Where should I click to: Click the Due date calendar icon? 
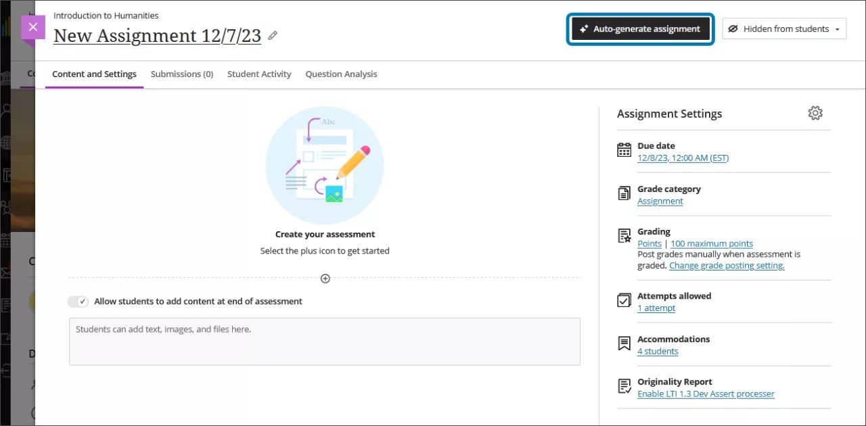624,149
